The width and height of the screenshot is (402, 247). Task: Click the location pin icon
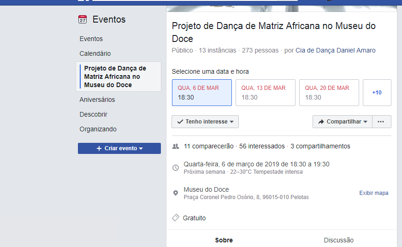(x=175, y=193)
